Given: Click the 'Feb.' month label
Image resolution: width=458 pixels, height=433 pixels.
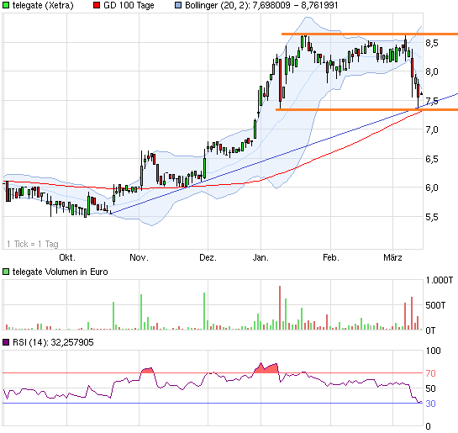Looking at the screenshot, I should click(330, 257).
